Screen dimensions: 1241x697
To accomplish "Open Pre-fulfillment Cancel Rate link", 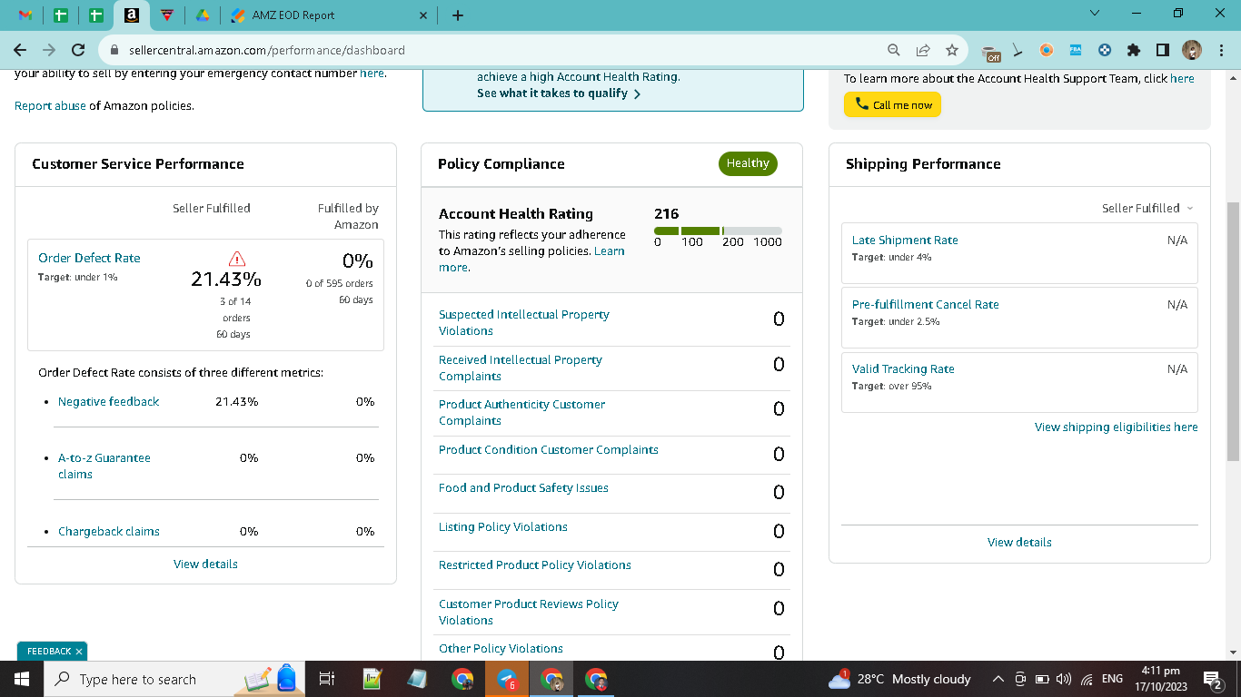I will coord(925,304).
